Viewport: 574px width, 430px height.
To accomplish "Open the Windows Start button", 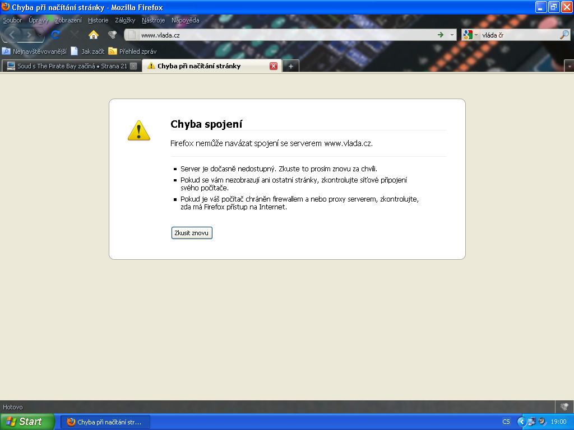I will click(27, 422).
